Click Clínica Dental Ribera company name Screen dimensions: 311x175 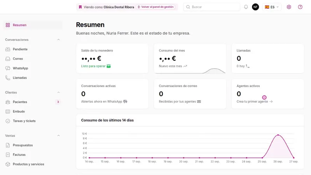(119, 7)
